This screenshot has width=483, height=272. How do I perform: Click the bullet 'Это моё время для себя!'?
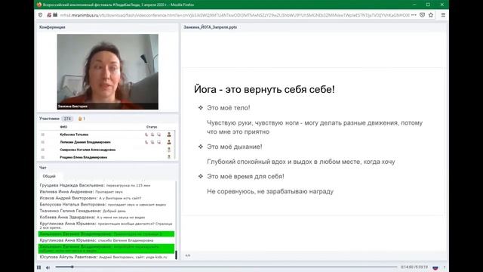[245, 176]
